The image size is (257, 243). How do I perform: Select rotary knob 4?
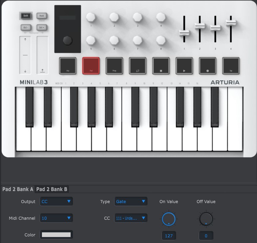click(x=161, y=17)
